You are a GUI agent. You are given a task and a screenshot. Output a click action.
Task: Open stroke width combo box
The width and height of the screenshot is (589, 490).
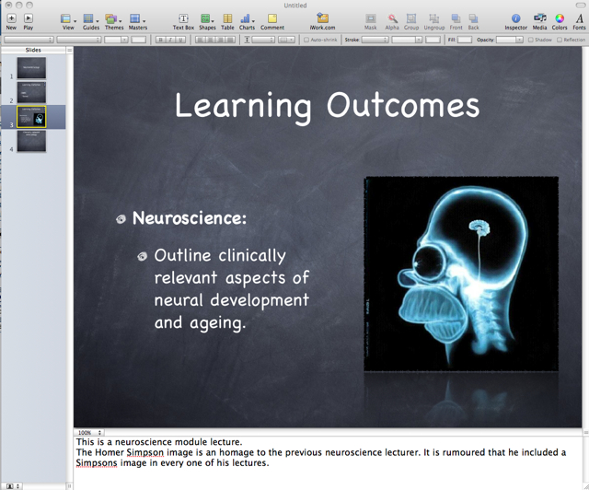pos(407,40)
